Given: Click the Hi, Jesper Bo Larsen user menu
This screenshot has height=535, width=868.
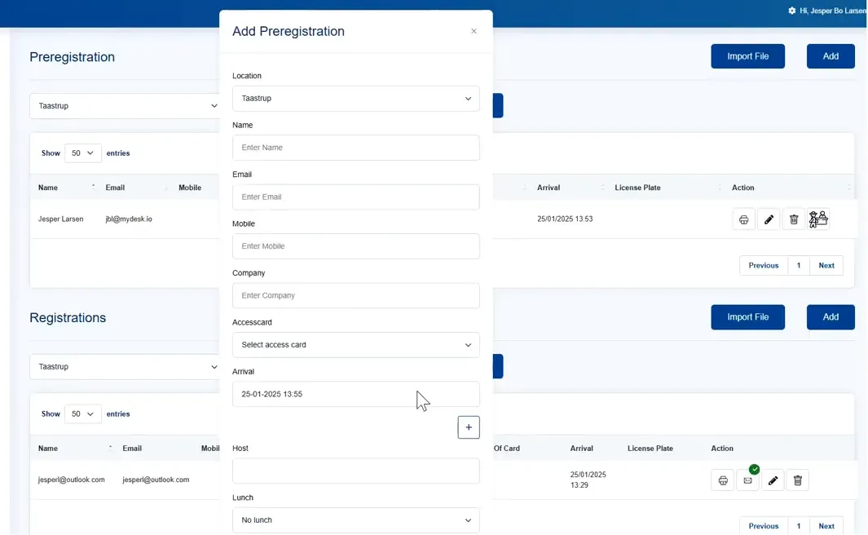Looking at the screenshot, I should pos(833,11).
